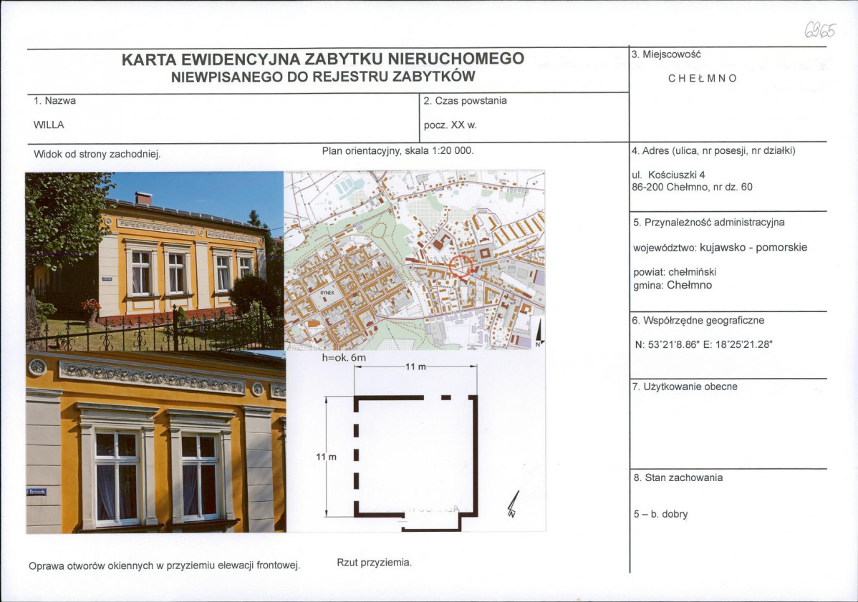Image resolution: width=858 pixels, height=602 pixels.
Task: Click the subtitle 'NIEWPISANEGO DO REJESTRU ZABYTKÓW'
Action: point(323,77)
